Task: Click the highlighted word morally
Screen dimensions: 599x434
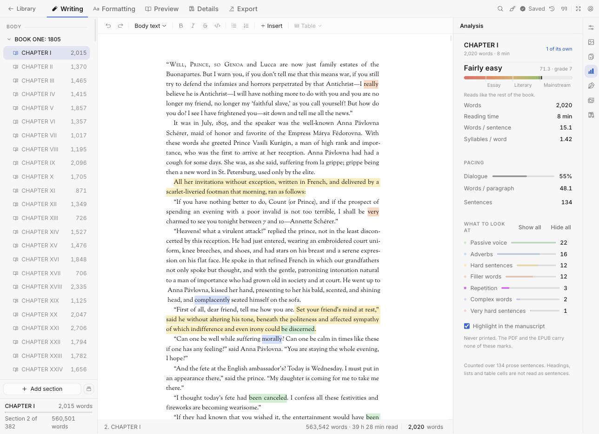Action: (x=272, y=339)
